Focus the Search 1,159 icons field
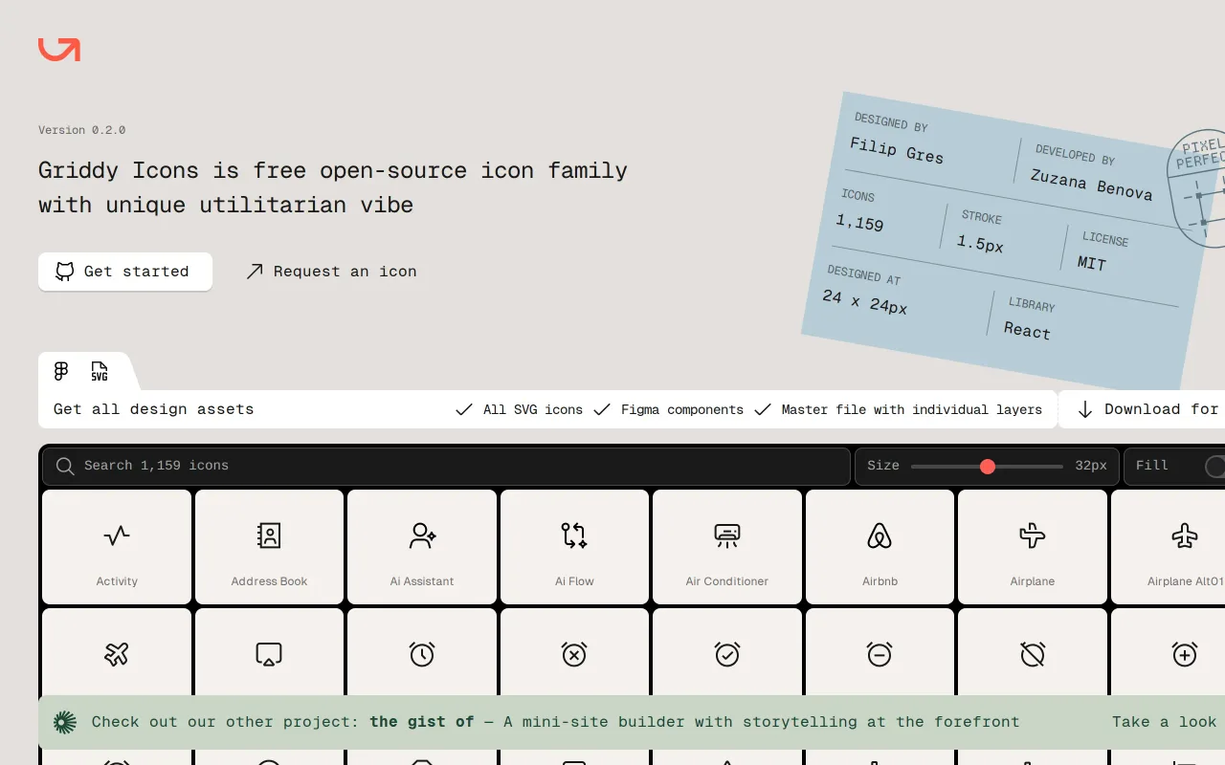Viewport: 1225px width, 765px height. [446, 466]
